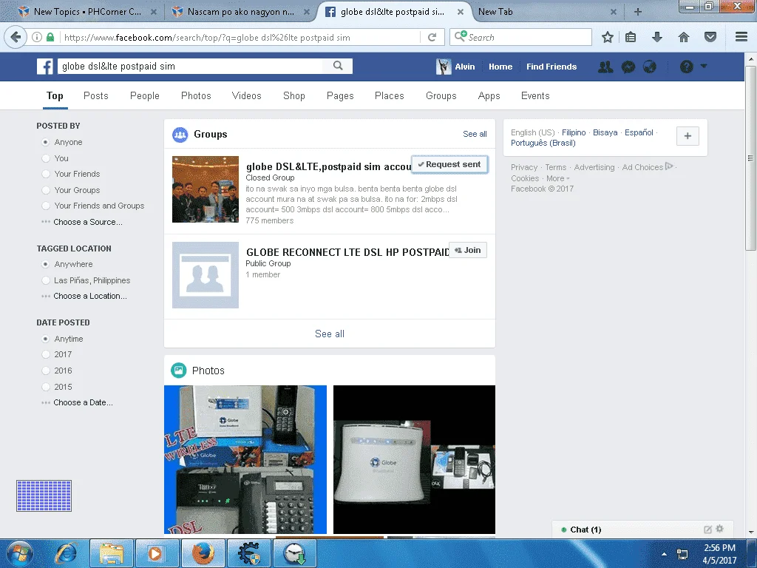Switch to the Photos search tab
757x568 pixels.
(x=196, y=95)
